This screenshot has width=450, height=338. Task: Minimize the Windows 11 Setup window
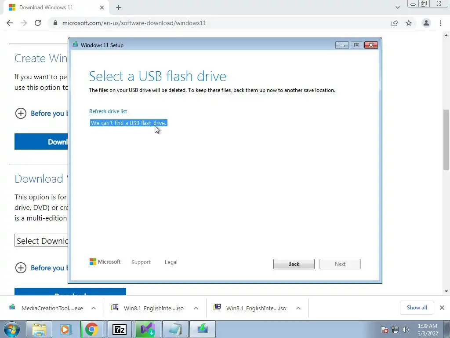coord(342,45)
